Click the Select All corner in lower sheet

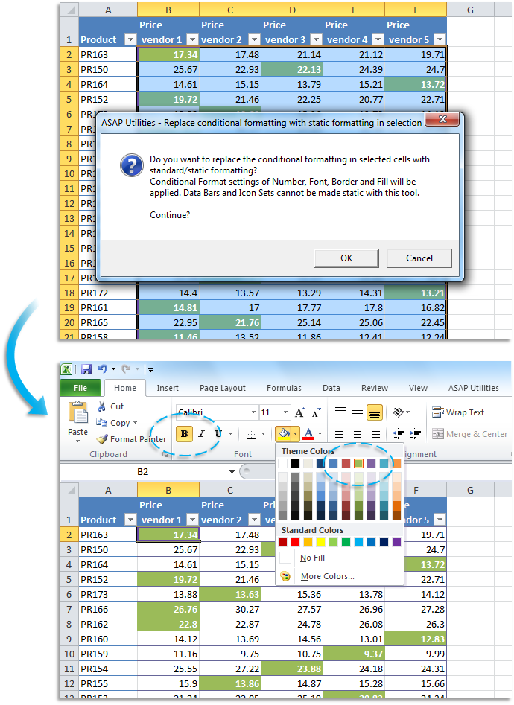[x=69, y=490]
